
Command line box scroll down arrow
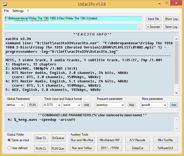(177, 129)
